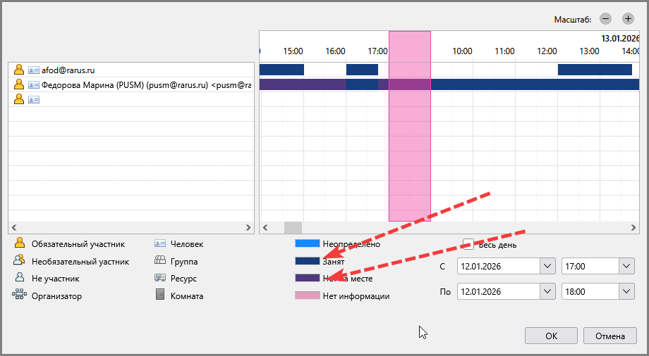Click afod busy block starting at 16:00

[x=362, y=70]
